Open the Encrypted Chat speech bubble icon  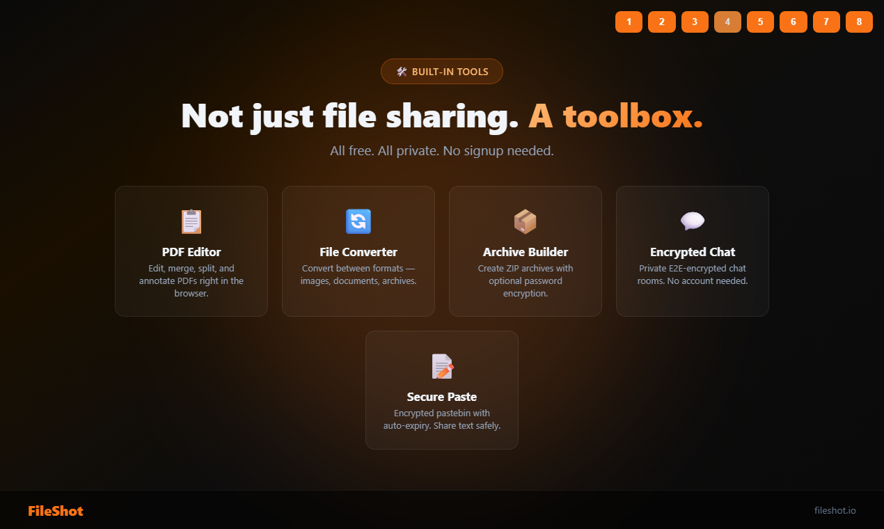pyautogui.click(x=692, y=221)
